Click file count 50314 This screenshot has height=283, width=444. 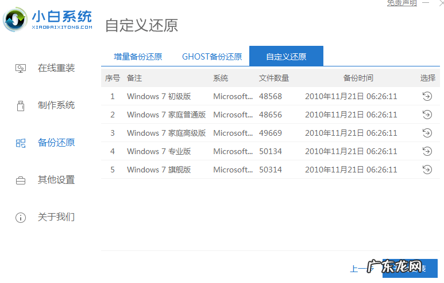click(x=271, y=170)
